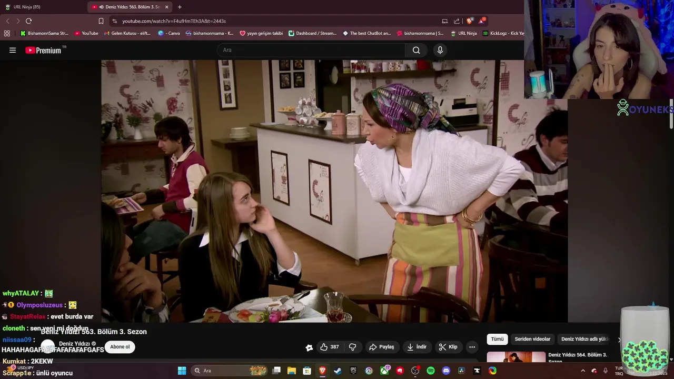Screen dimensions: 674x379
Task: Go forward using the browser forward arrow
Action: tap(18, 21)
